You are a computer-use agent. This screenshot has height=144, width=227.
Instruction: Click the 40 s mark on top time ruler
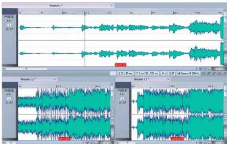pos(198,13)
